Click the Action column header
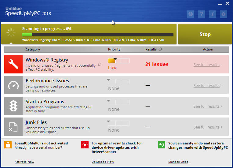 208,49
